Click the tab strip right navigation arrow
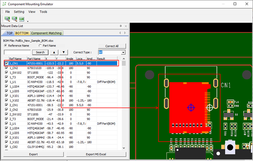This screenshot has height=161, width=253. click(x=125, y=33)
